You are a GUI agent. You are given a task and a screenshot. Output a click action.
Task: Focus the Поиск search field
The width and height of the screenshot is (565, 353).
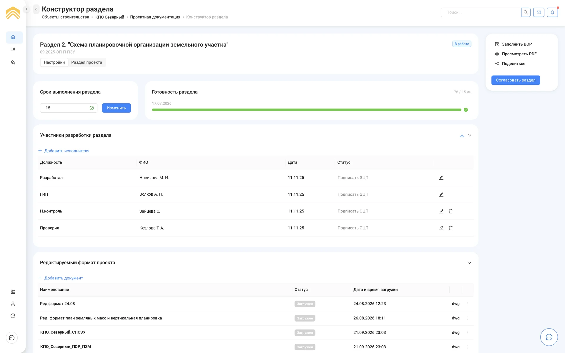pos(481,12)
